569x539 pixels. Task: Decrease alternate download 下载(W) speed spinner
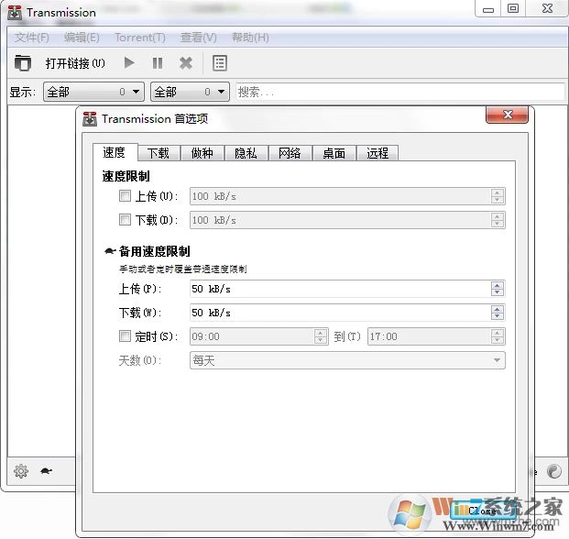coord(498,316)
